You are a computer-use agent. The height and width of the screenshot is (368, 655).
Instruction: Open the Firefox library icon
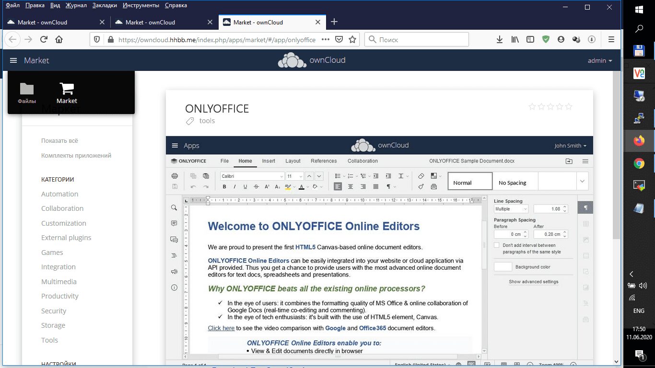[515, 40]
